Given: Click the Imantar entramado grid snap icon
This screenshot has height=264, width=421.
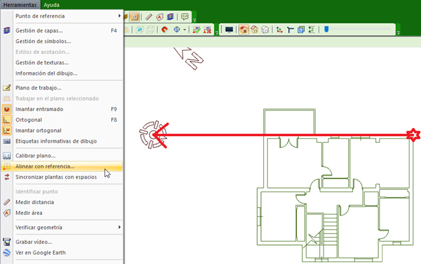Looking at the screenshot, I should click(7, 109).
